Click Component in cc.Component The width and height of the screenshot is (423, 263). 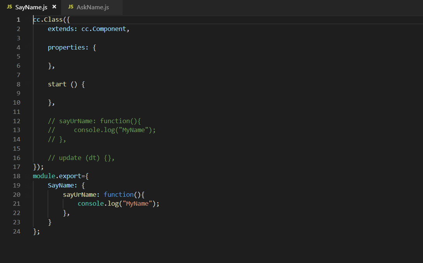click(x=109, y=29)
